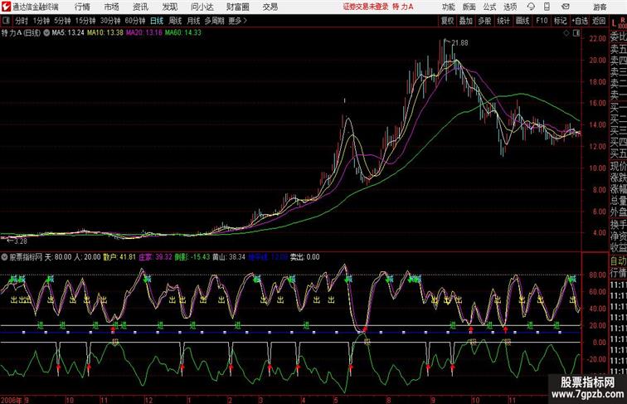Switch to 15分钟 period

(85, 21)
